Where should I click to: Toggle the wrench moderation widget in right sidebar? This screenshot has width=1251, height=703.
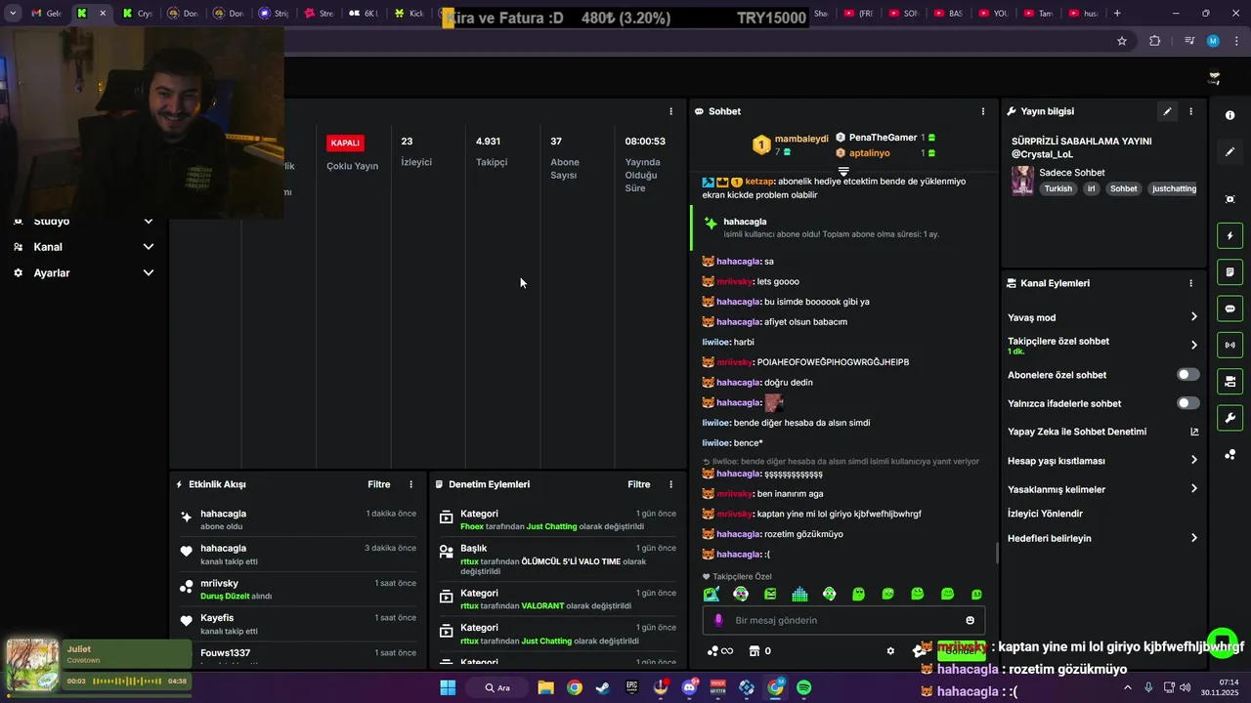[x=1229, y=418]
